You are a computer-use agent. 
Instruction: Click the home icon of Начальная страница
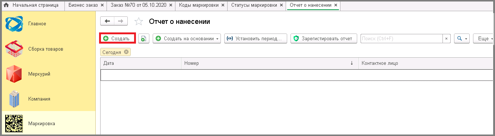pos(6,6)
